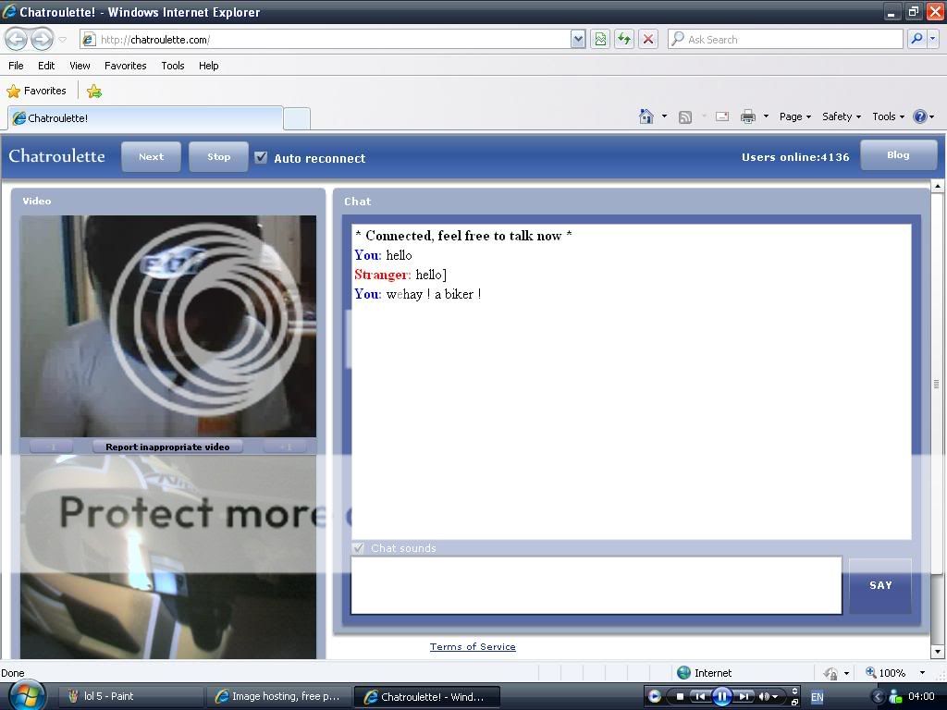Open the Page dropdown menu
Viewport: 947px width, 710px height.
[x=794, y=116]
